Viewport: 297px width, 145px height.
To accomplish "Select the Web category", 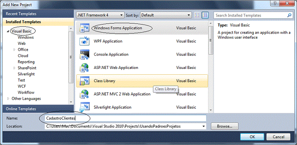I will coord(22,44).
